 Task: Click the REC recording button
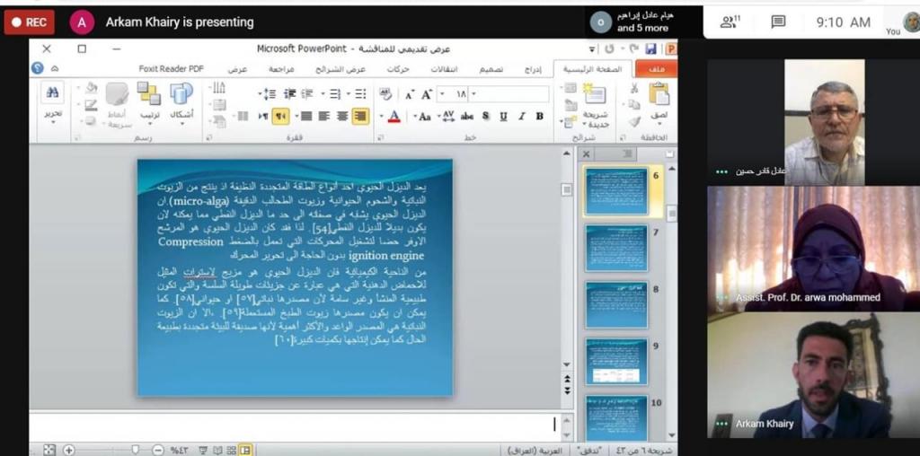(29, 22)
